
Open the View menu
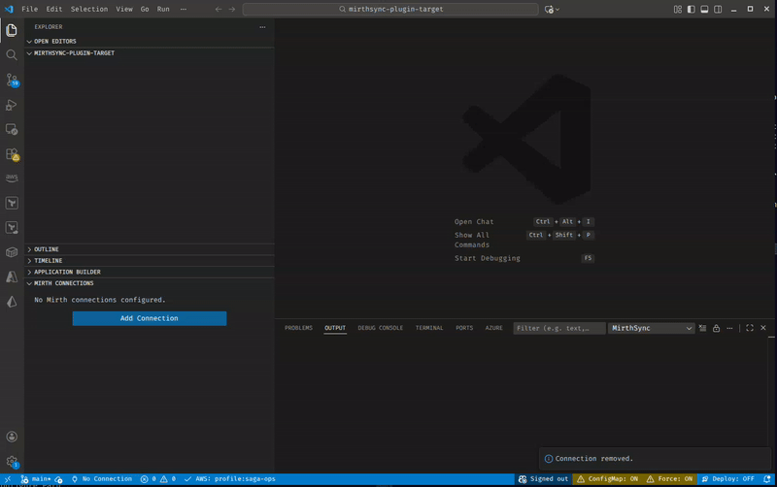pos(124,9)
